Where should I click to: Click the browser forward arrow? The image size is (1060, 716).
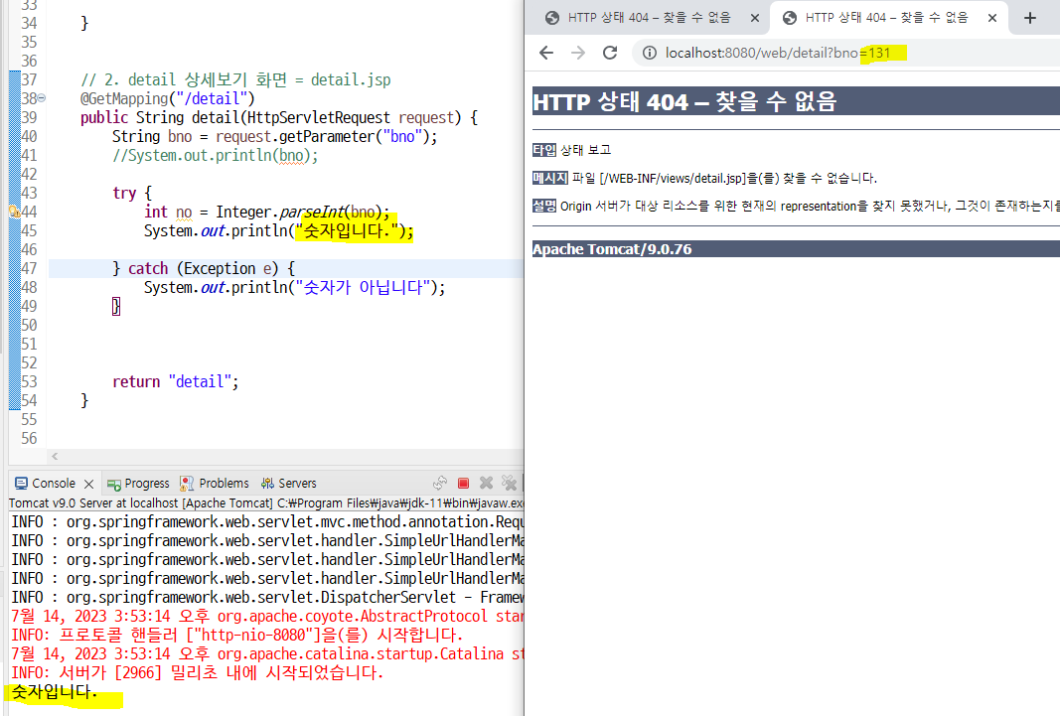click(578, 53)
